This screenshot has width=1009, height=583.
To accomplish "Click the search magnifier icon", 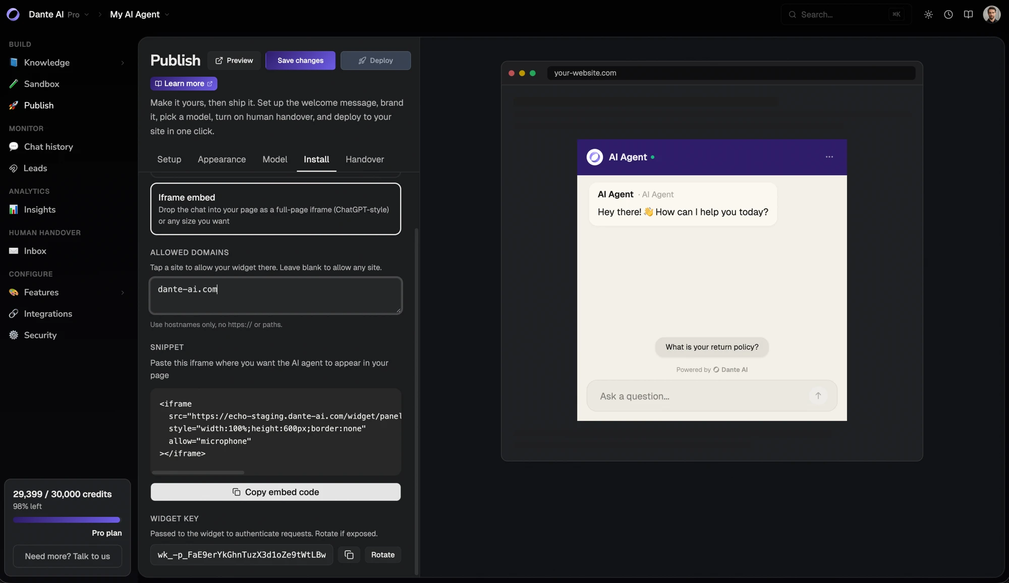I will (x=793, y=15).
